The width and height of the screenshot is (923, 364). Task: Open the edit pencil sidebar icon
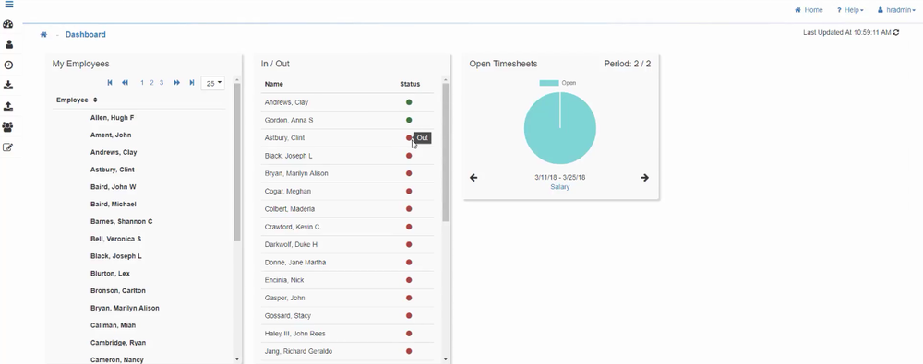point(8,147)
